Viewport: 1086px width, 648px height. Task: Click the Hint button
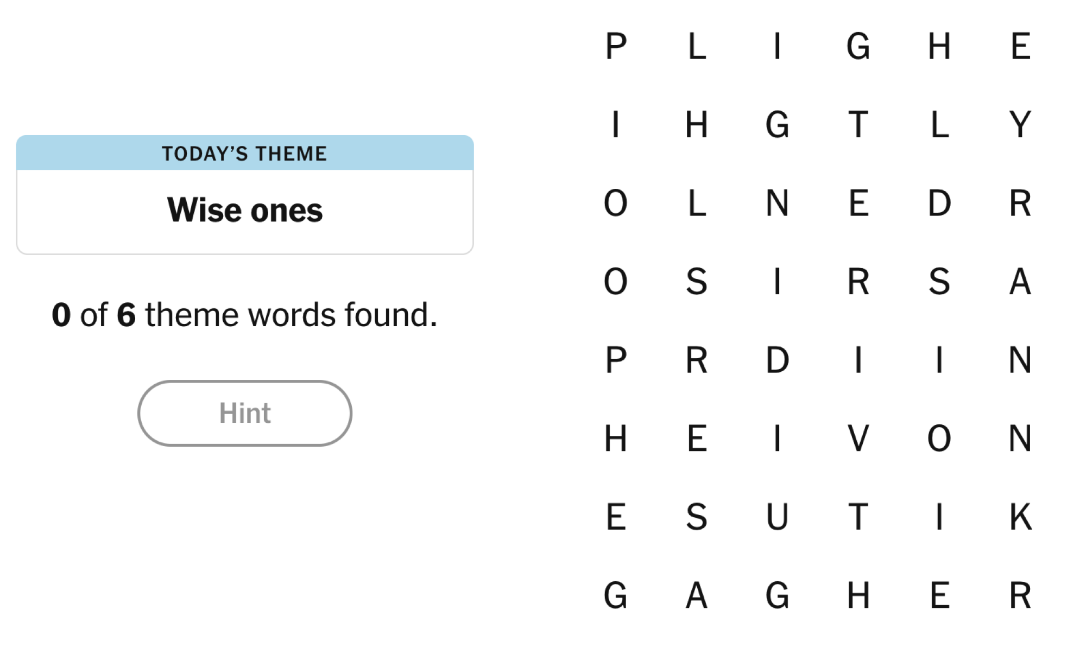tap(244, 413)
